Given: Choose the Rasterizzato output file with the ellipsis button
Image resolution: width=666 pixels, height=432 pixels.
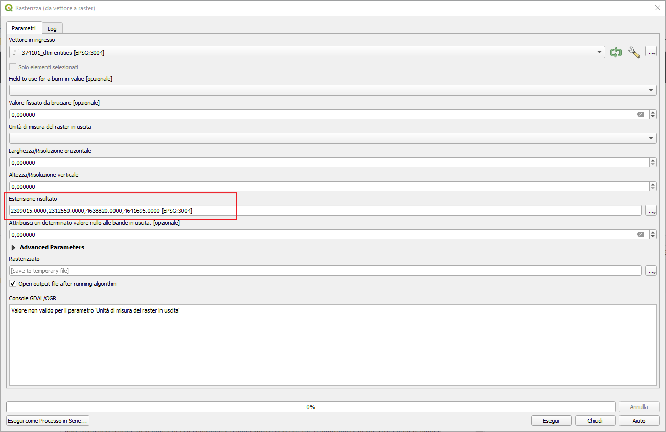Looking at the screenshot, I should click(651, 271).
